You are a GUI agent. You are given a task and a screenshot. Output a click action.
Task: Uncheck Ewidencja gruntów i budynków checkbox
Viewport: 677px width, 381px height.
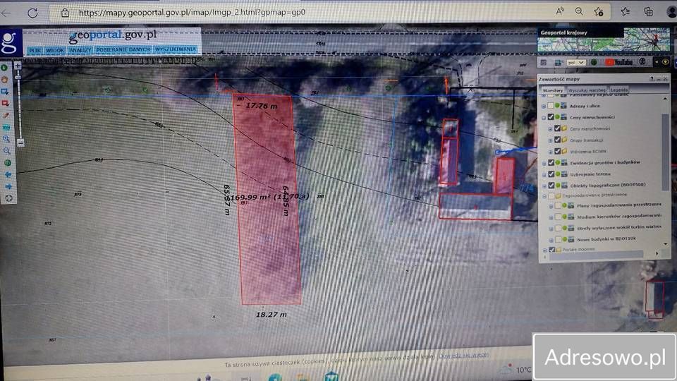pos(551,162)
